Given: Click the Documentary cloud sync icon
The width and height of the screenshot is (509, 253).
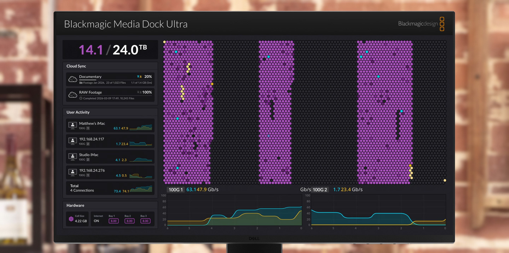Looking at the screenshot, I should point(72,79).
